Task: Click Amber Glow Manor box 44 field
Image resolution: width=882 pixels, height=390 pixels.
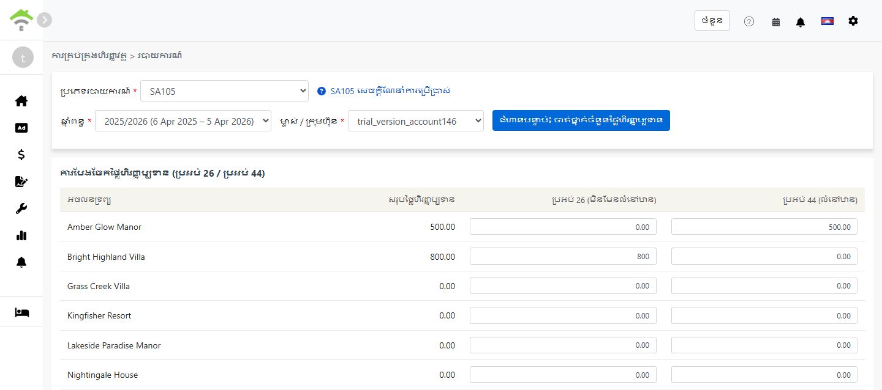Action: point(764,227)
